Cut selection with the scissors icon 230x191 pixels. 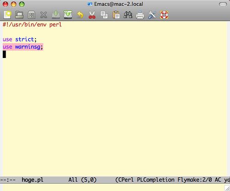click(92, 15)
